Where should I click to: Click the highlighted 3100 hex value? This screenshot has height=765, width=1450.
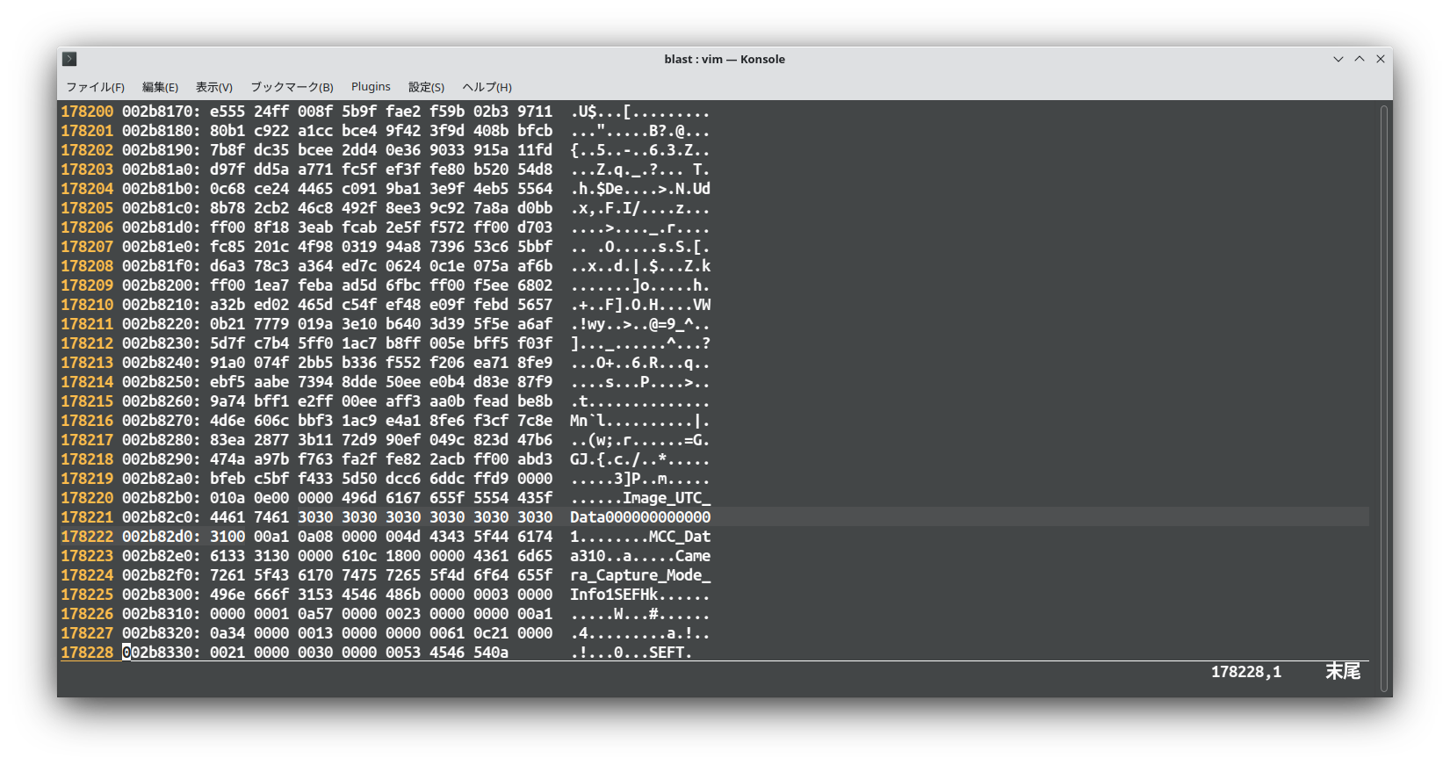point(227,537)
